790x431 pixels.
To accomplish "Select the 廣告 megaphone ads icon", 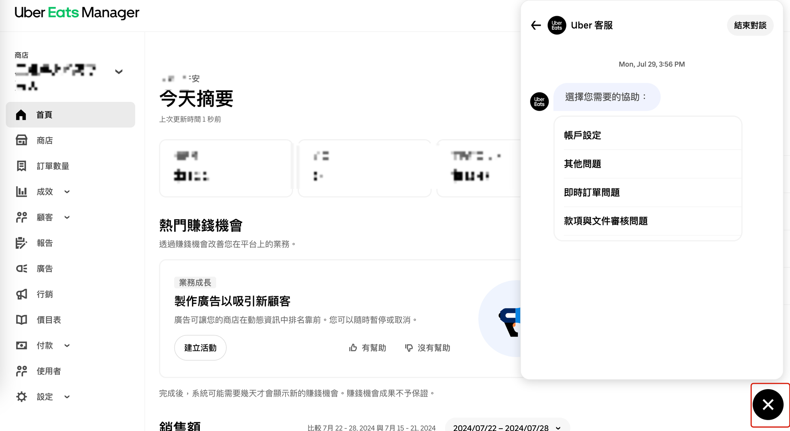I will (21, 268).
